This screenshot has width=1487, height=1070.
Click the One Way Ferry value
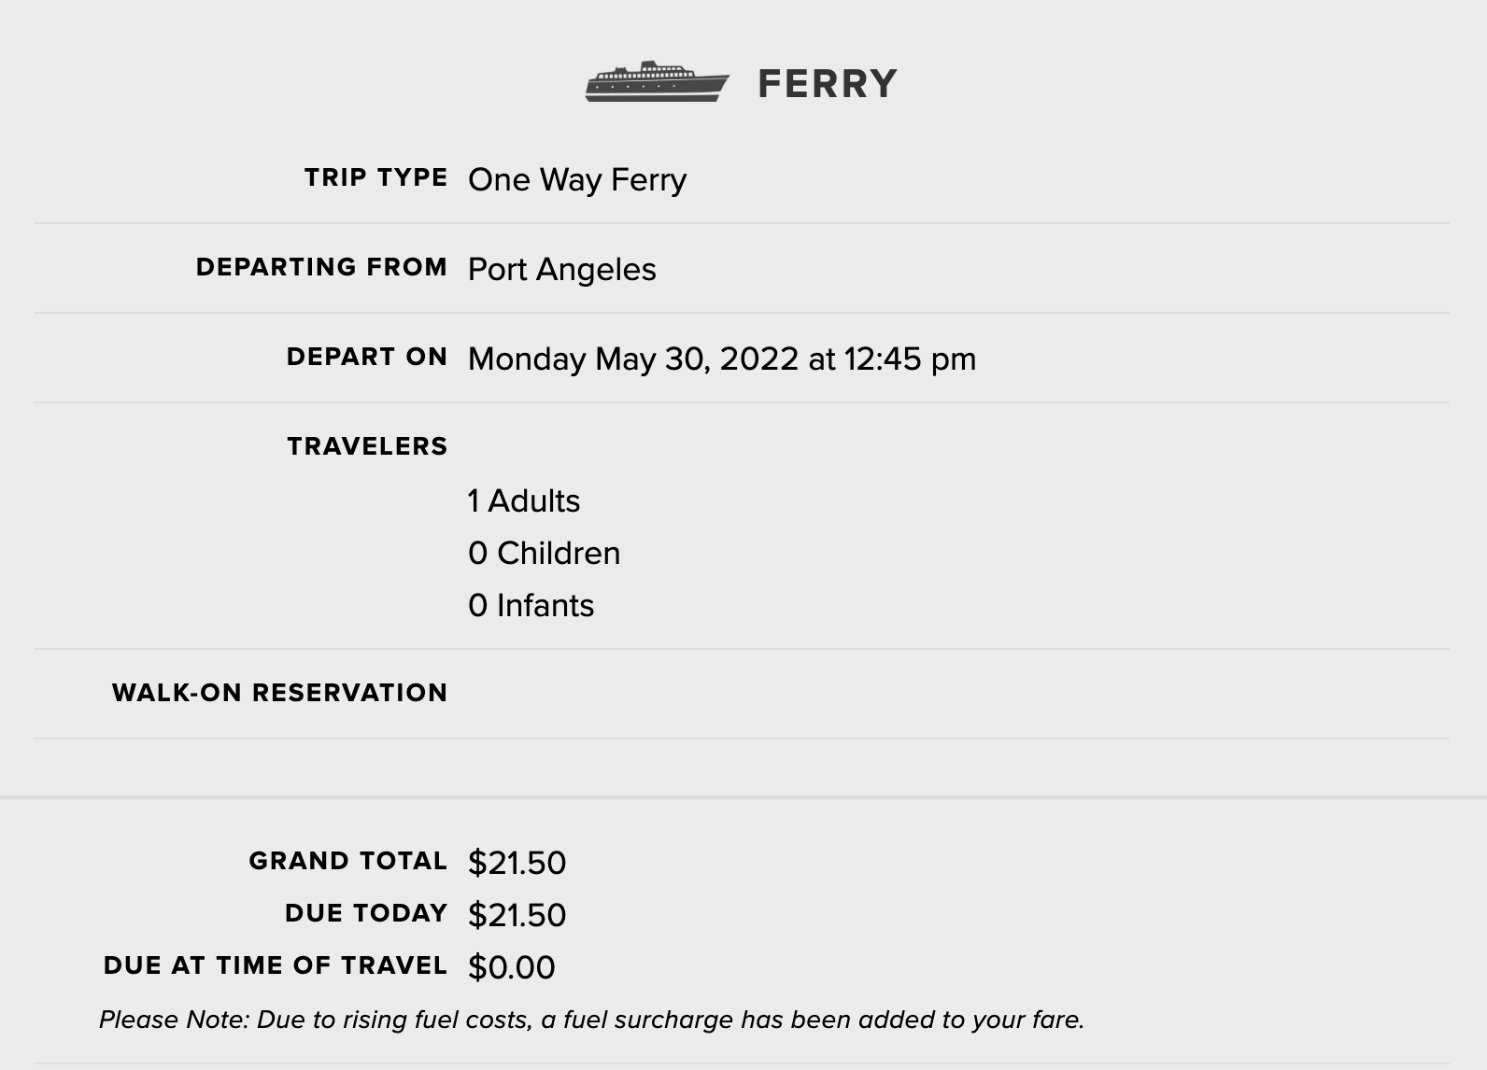577,179
